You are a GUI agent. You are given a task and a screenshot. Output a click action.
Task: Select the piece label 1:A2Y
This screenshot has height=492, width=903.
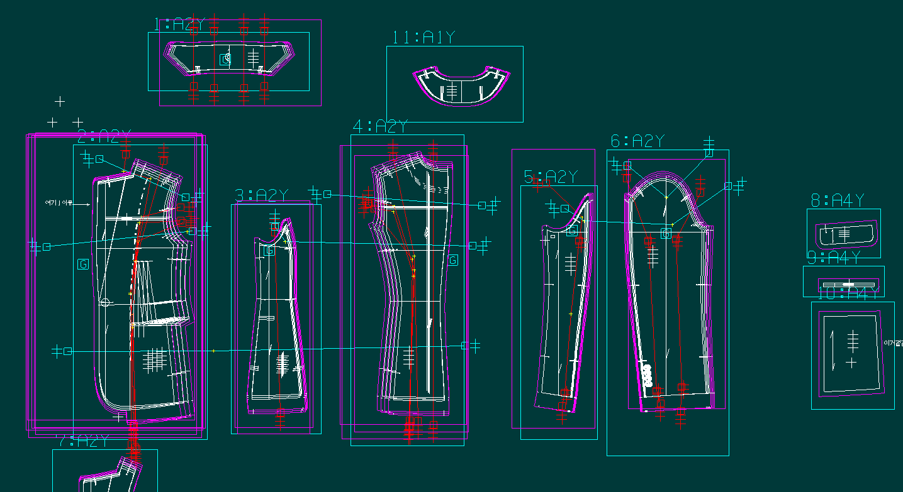coord(179,25)
